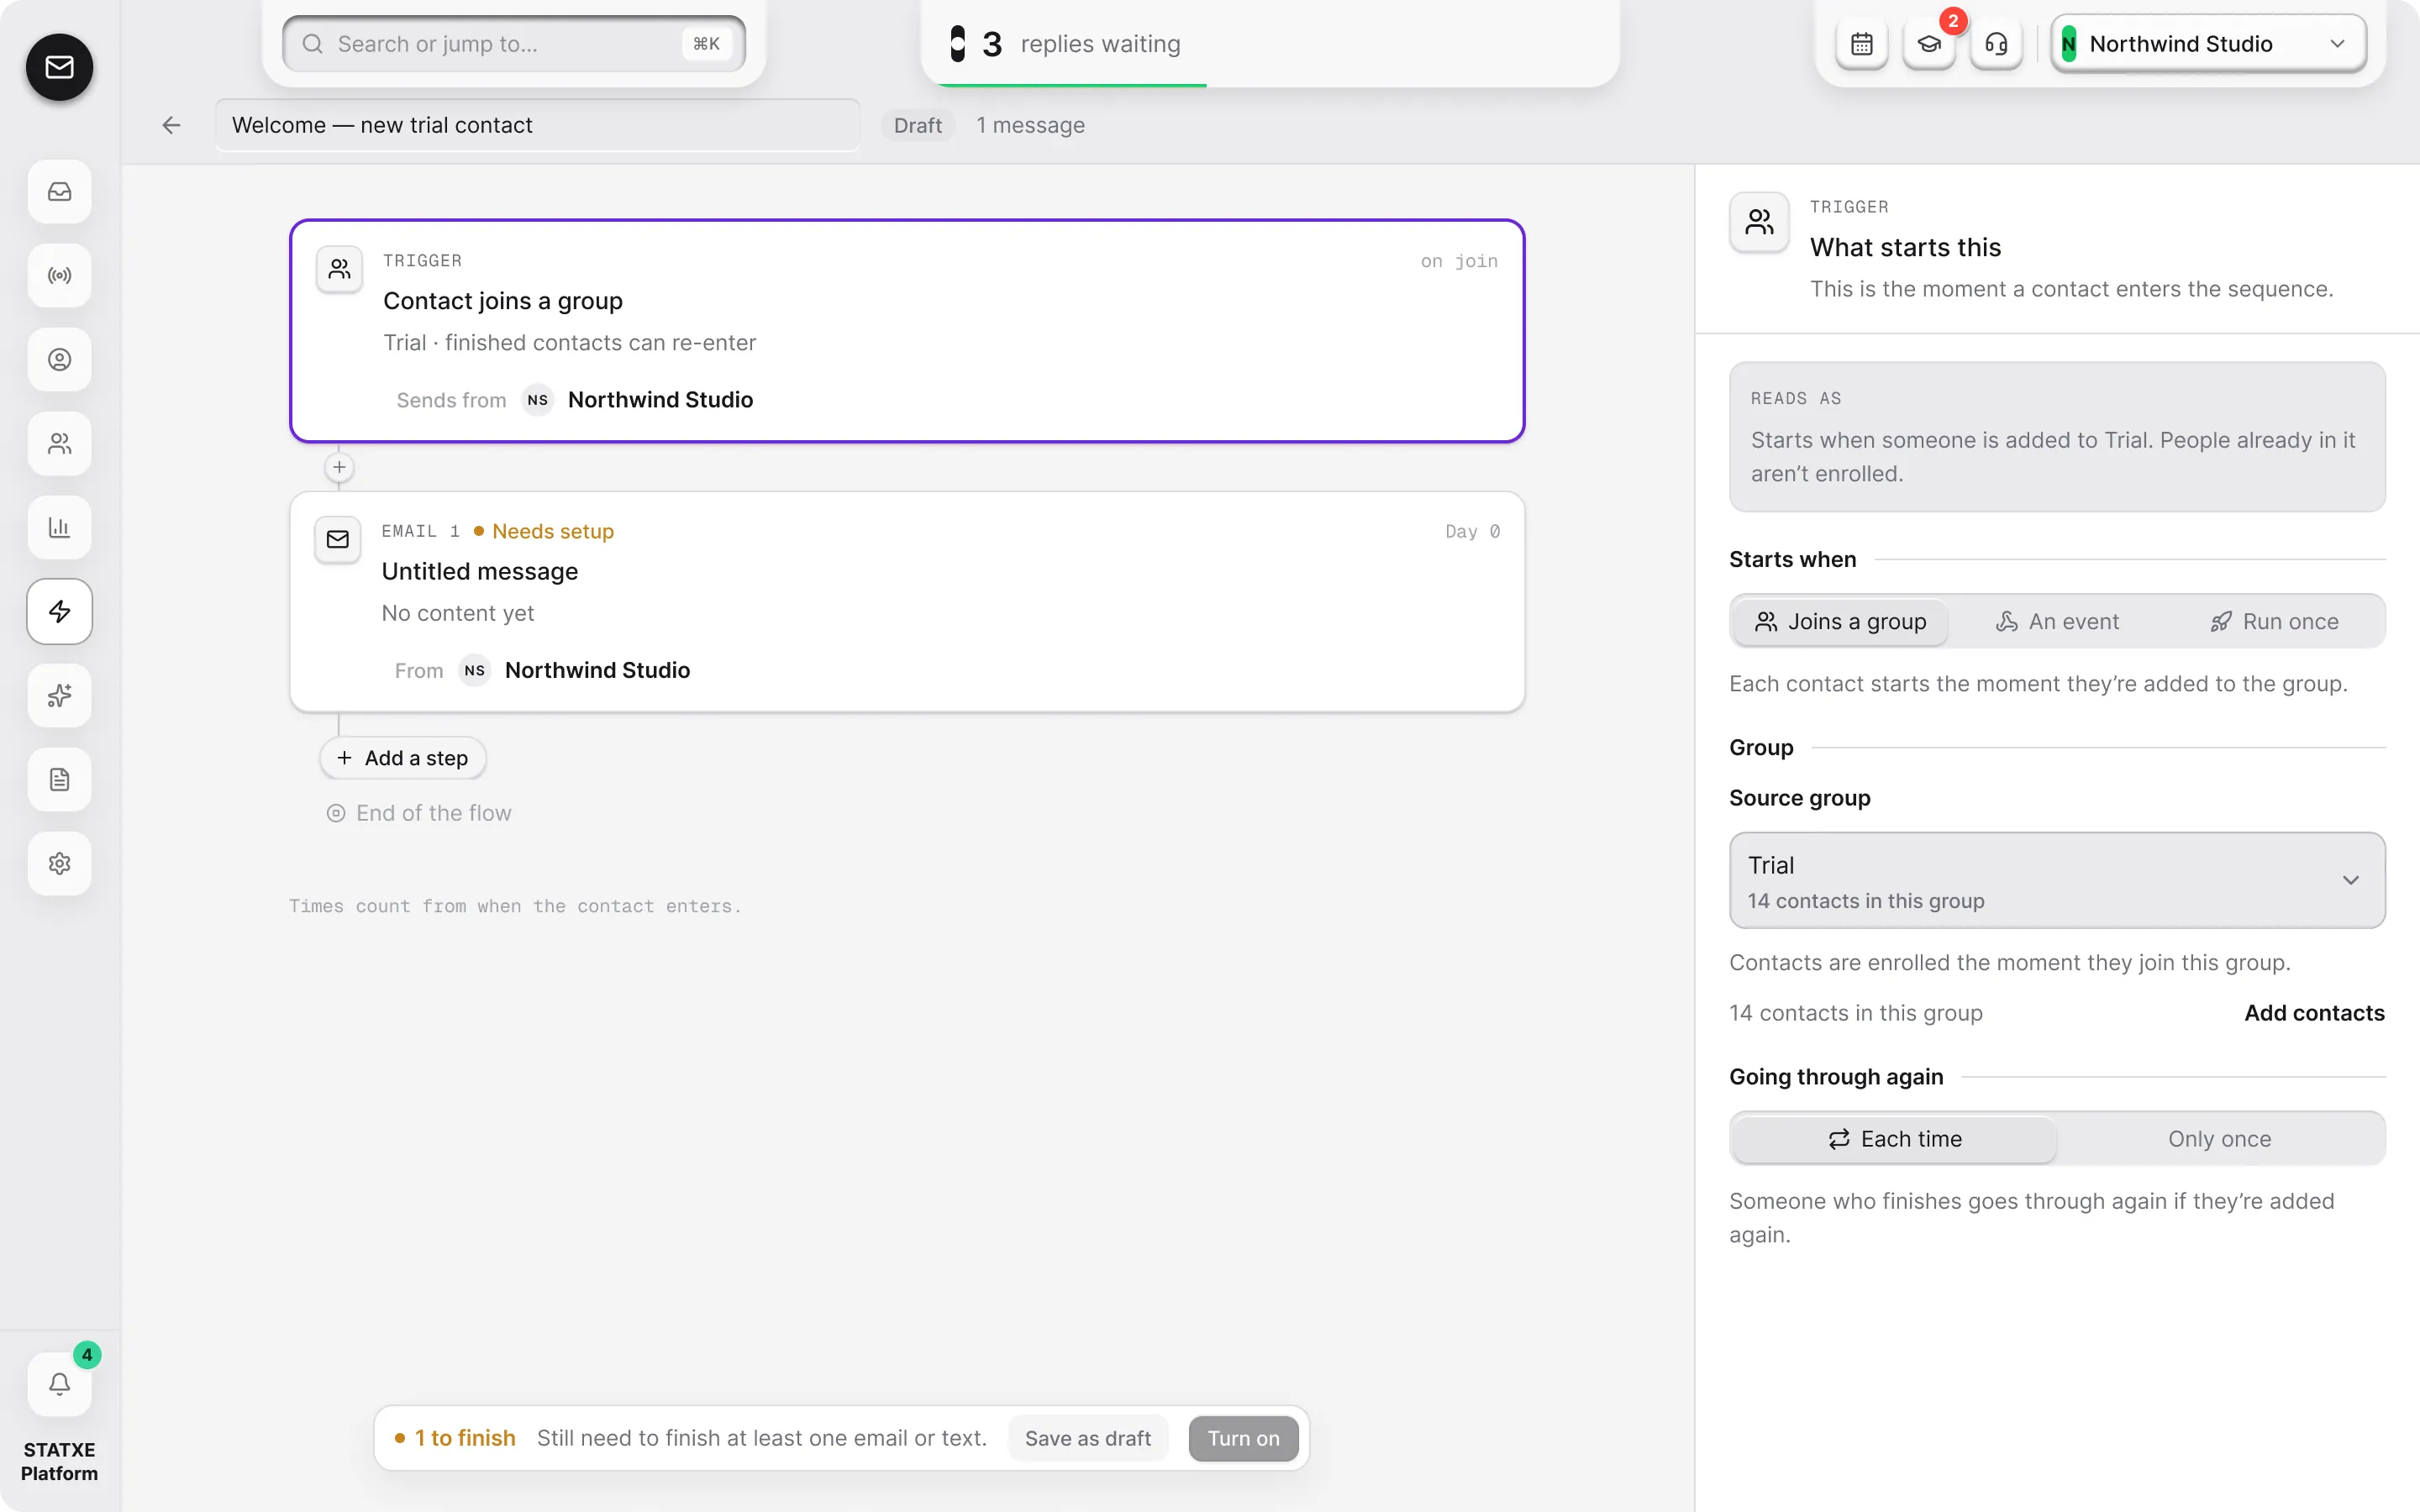The image size is (2420, 1512).
Task: Click the 1 to finish status text
Action: [x=465, y=1438]
